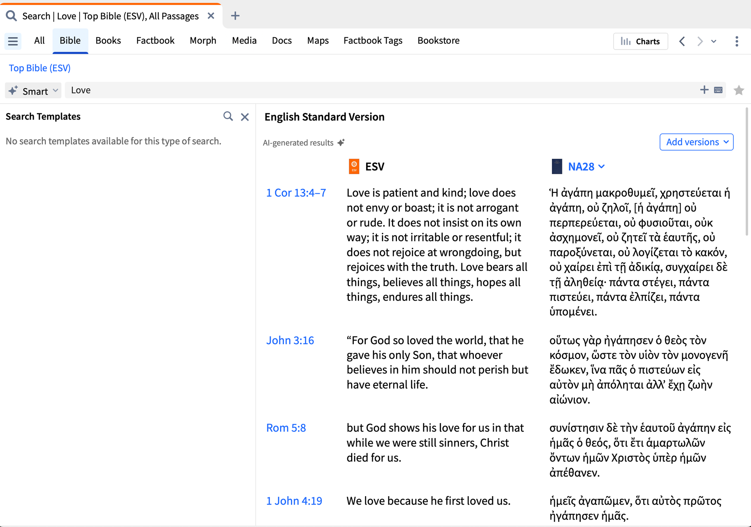
Task: Click the ESV column header label
Action: pyautogui.click(x=375, y=166)
